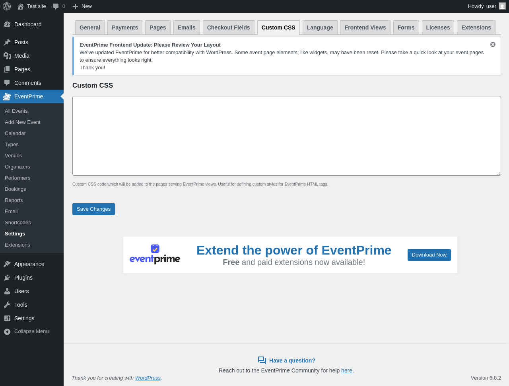Open Bookings in the EventPrime submenu
This screenshot has width=509, height=386.
pos(16,189)
